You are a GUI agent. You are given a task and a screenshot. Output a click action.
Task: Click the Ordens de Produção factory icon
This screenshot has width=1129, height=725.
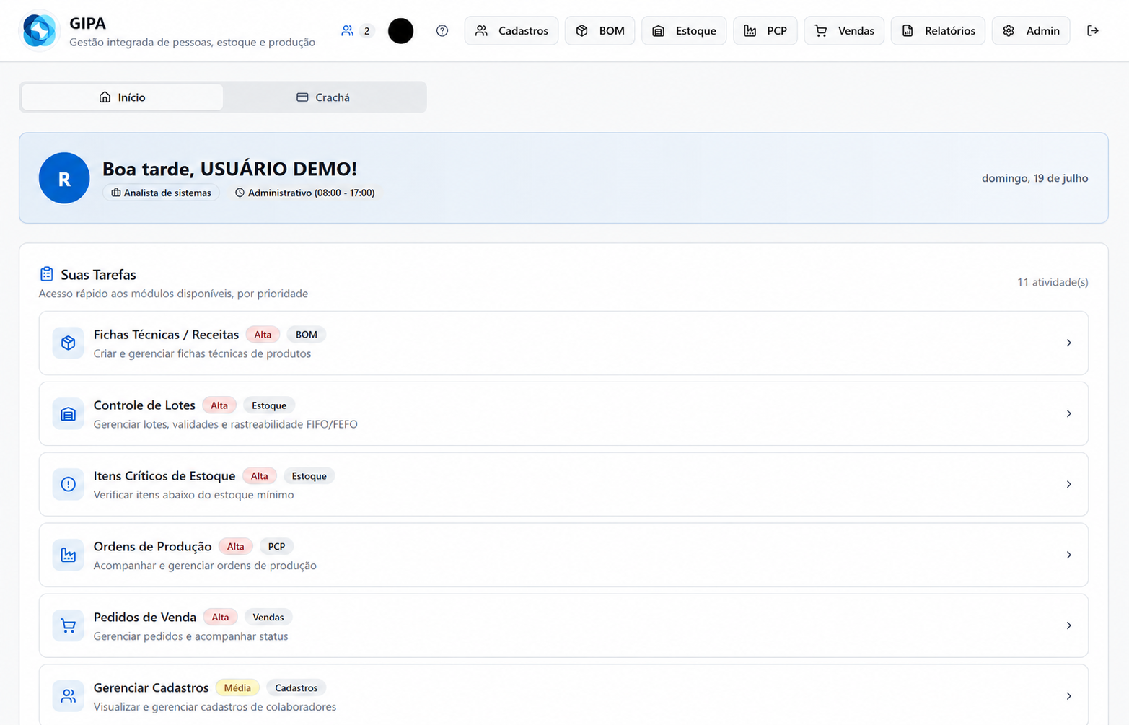click(68, 555)
